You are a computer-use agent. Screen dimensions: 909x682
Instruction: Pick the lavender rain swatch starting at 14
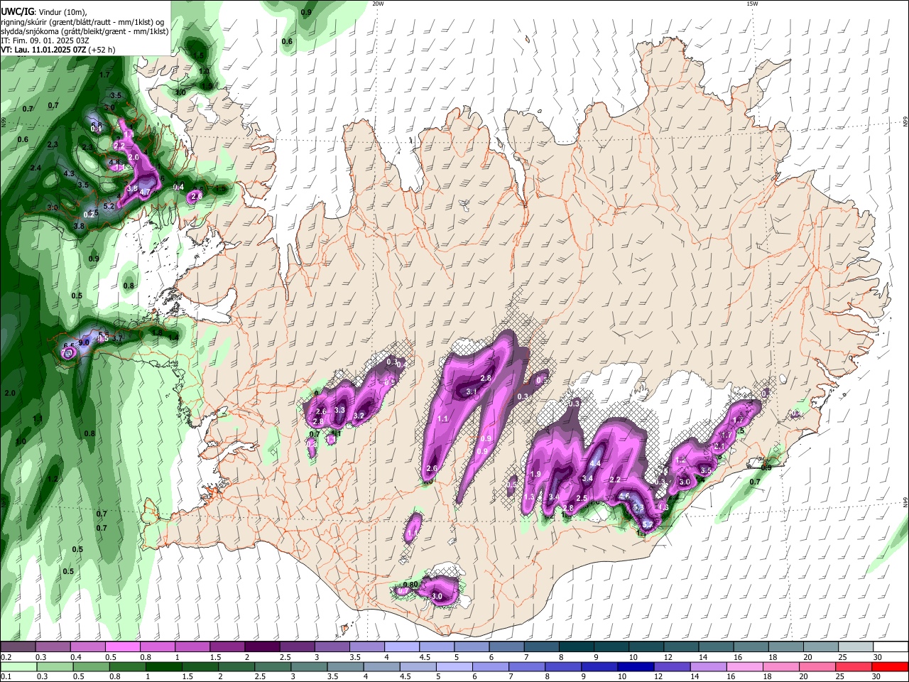[x=709, y=666]
